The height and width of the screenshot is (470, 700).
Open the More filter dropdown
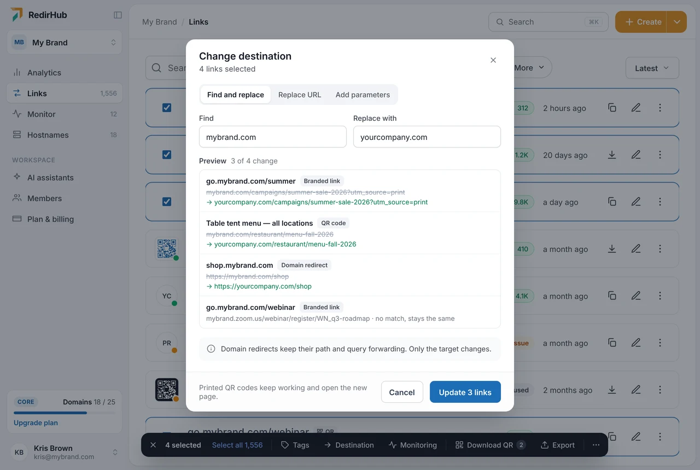pos(529,68)
